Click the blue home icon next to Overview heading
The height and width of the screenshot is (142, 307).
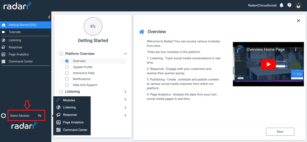click(x=142, y=32)
